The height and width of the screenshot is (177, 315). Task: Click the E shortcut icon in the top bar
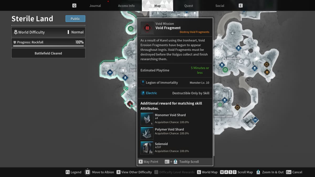click(240, 5)
